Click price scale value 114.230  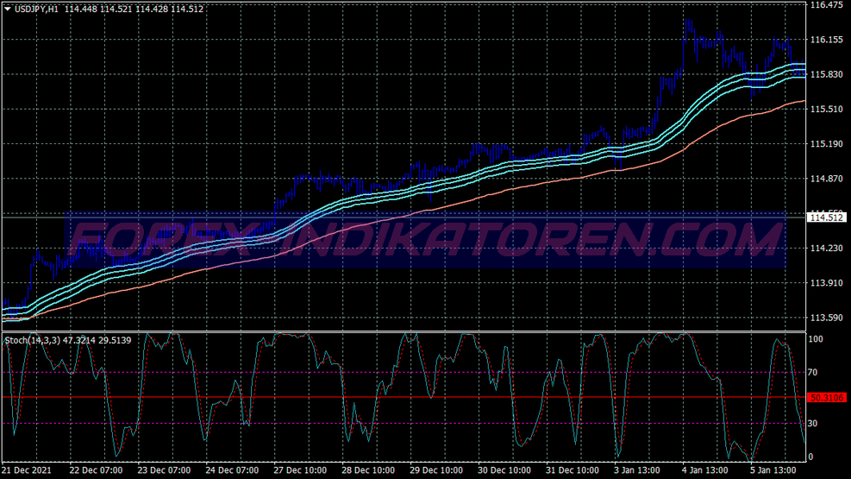(x=827, y=249)
